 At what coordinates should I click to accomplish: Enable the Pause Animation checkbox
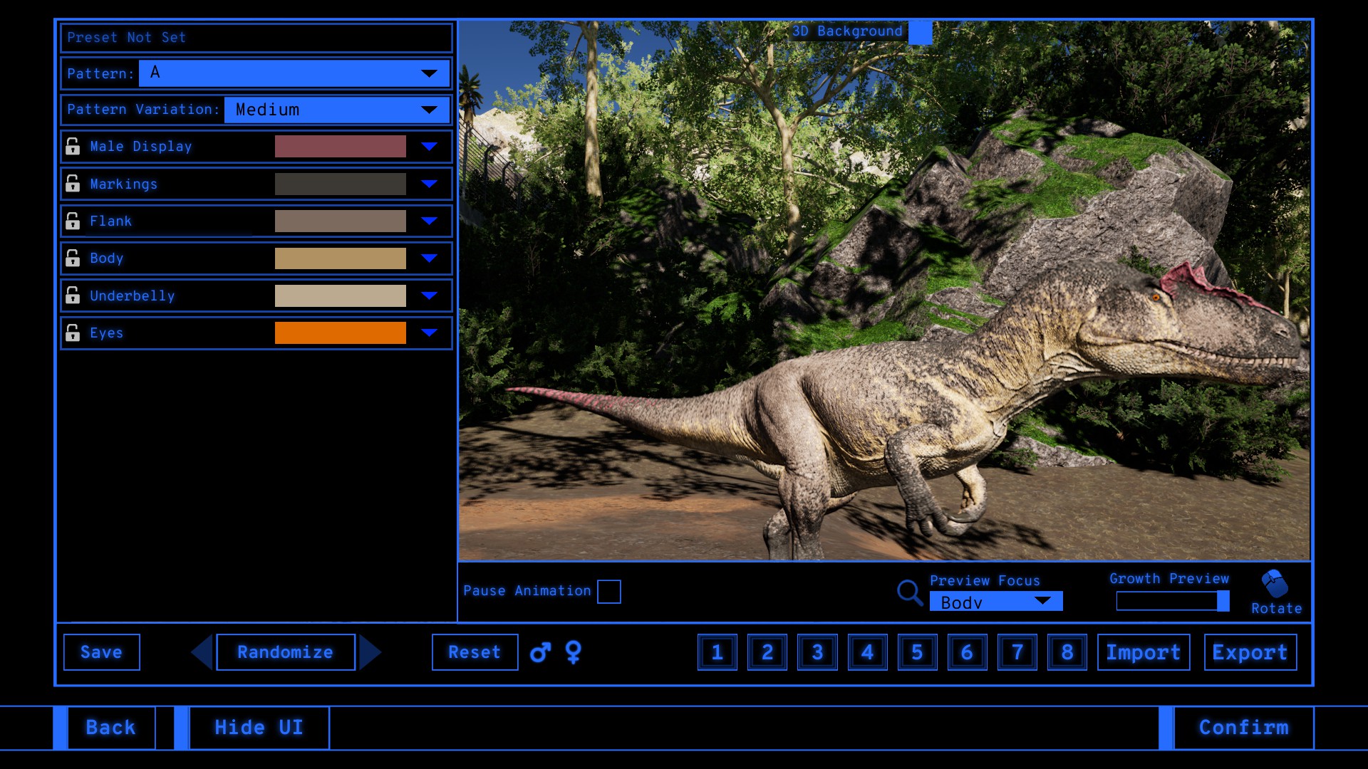click(x=608, y=592)
